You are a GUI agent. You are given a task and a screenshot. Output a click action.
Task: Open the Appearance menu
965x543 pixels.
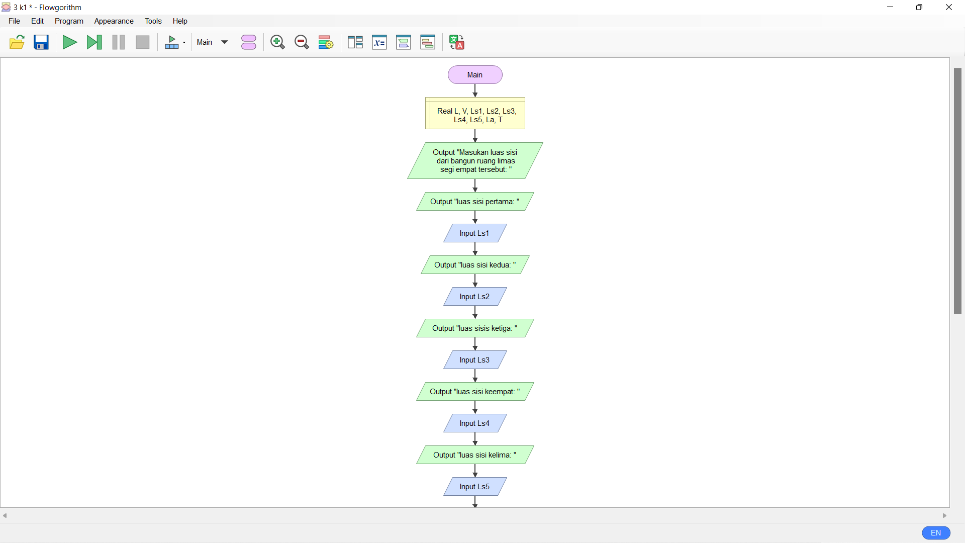pyautogui.click(x=114, y=21)
